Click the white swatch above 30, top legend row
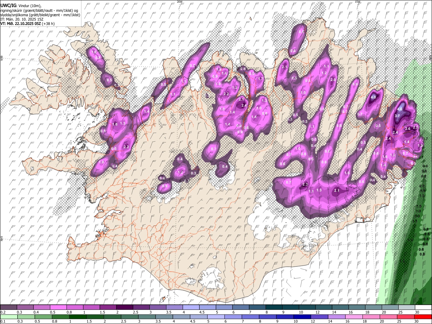This screenshot has width=432, height=324. [423, 307]
